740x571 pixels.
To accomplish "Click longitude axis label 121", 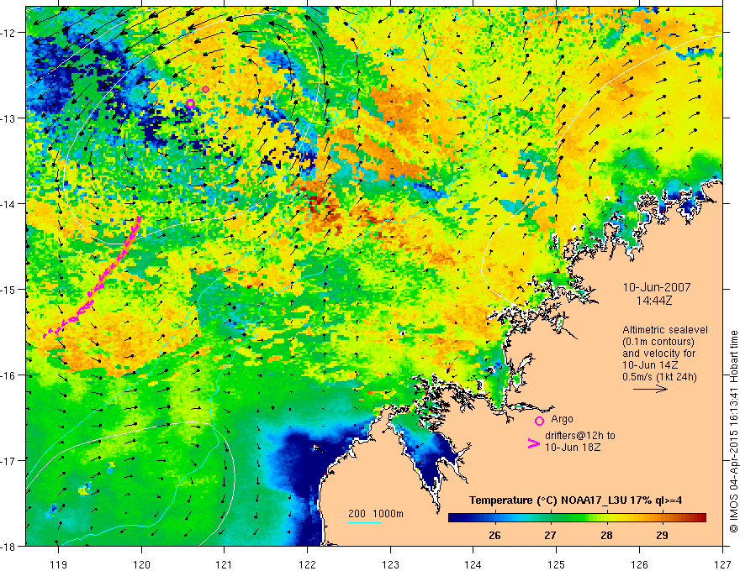I will pyautogui.click(x=225, y=564).
